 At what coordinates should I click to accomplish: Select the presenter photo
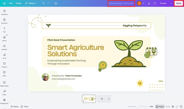point(45,77)
